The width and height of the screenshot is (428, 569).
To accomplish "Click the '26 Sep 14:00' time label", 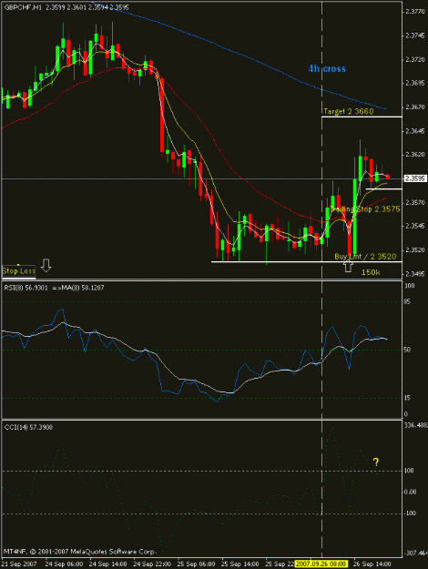I will [x=372, y=564].
